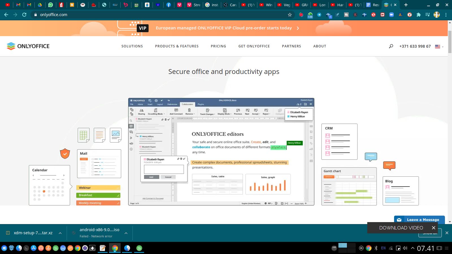The height and width of the screenshot is (254, 452).
Task: Click the Bluetooth icon in system tray
Action: tap(376, 248)
